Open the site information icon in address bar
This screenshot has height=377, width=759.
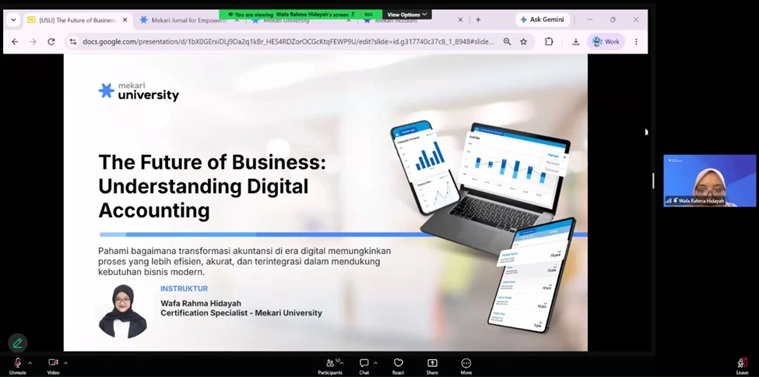coord(73,42)
